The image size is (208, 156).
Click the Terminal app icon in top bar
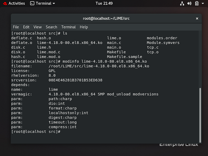pyautogui.click(x=32, y=3)
